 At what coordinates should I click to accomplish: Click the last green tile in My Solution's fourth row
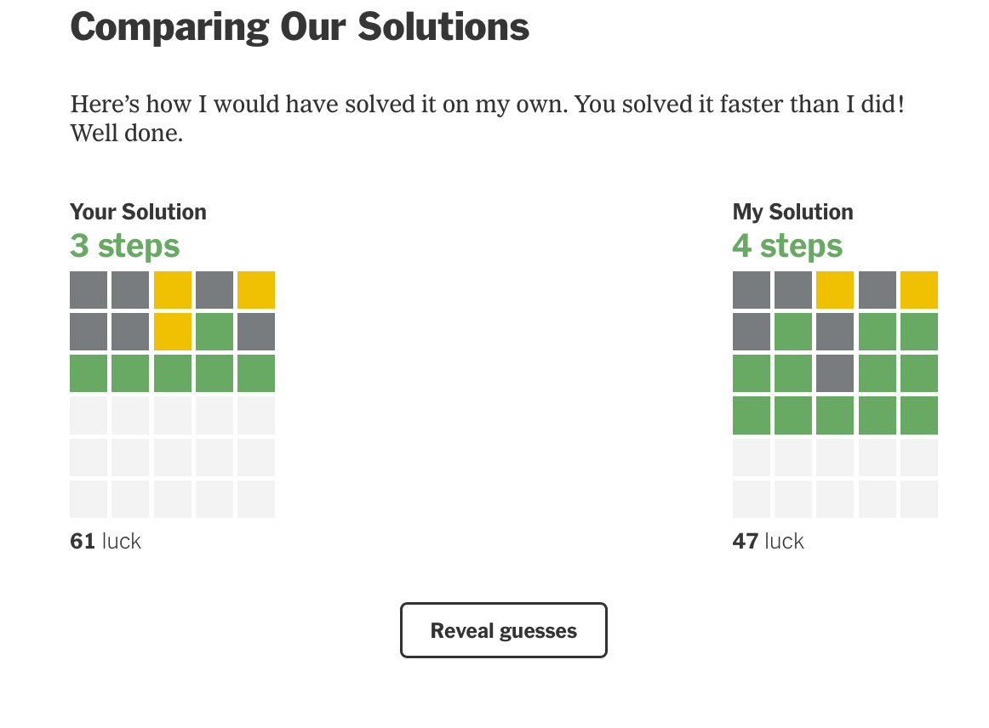pos(919,415)
